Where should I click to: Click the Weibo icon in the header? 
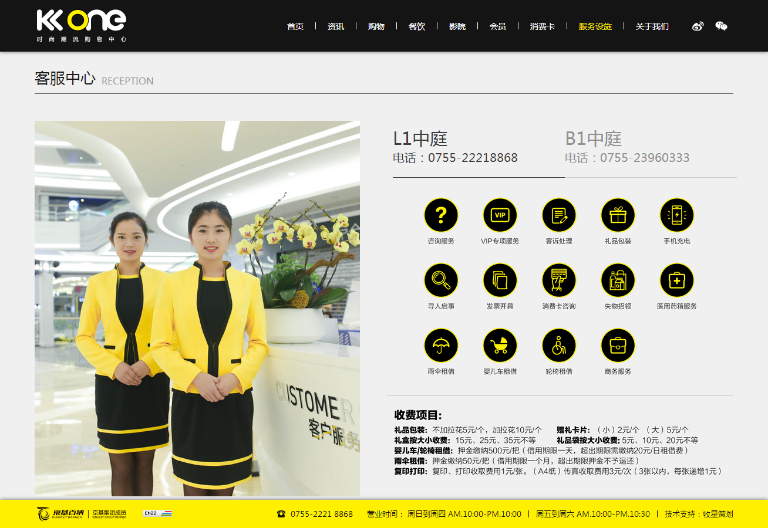point(698,26)
